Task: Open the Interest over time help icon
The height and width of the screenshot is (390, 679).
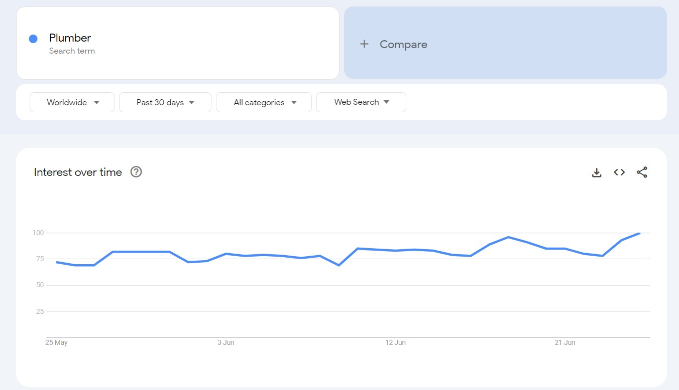Action: click(136, 172)
